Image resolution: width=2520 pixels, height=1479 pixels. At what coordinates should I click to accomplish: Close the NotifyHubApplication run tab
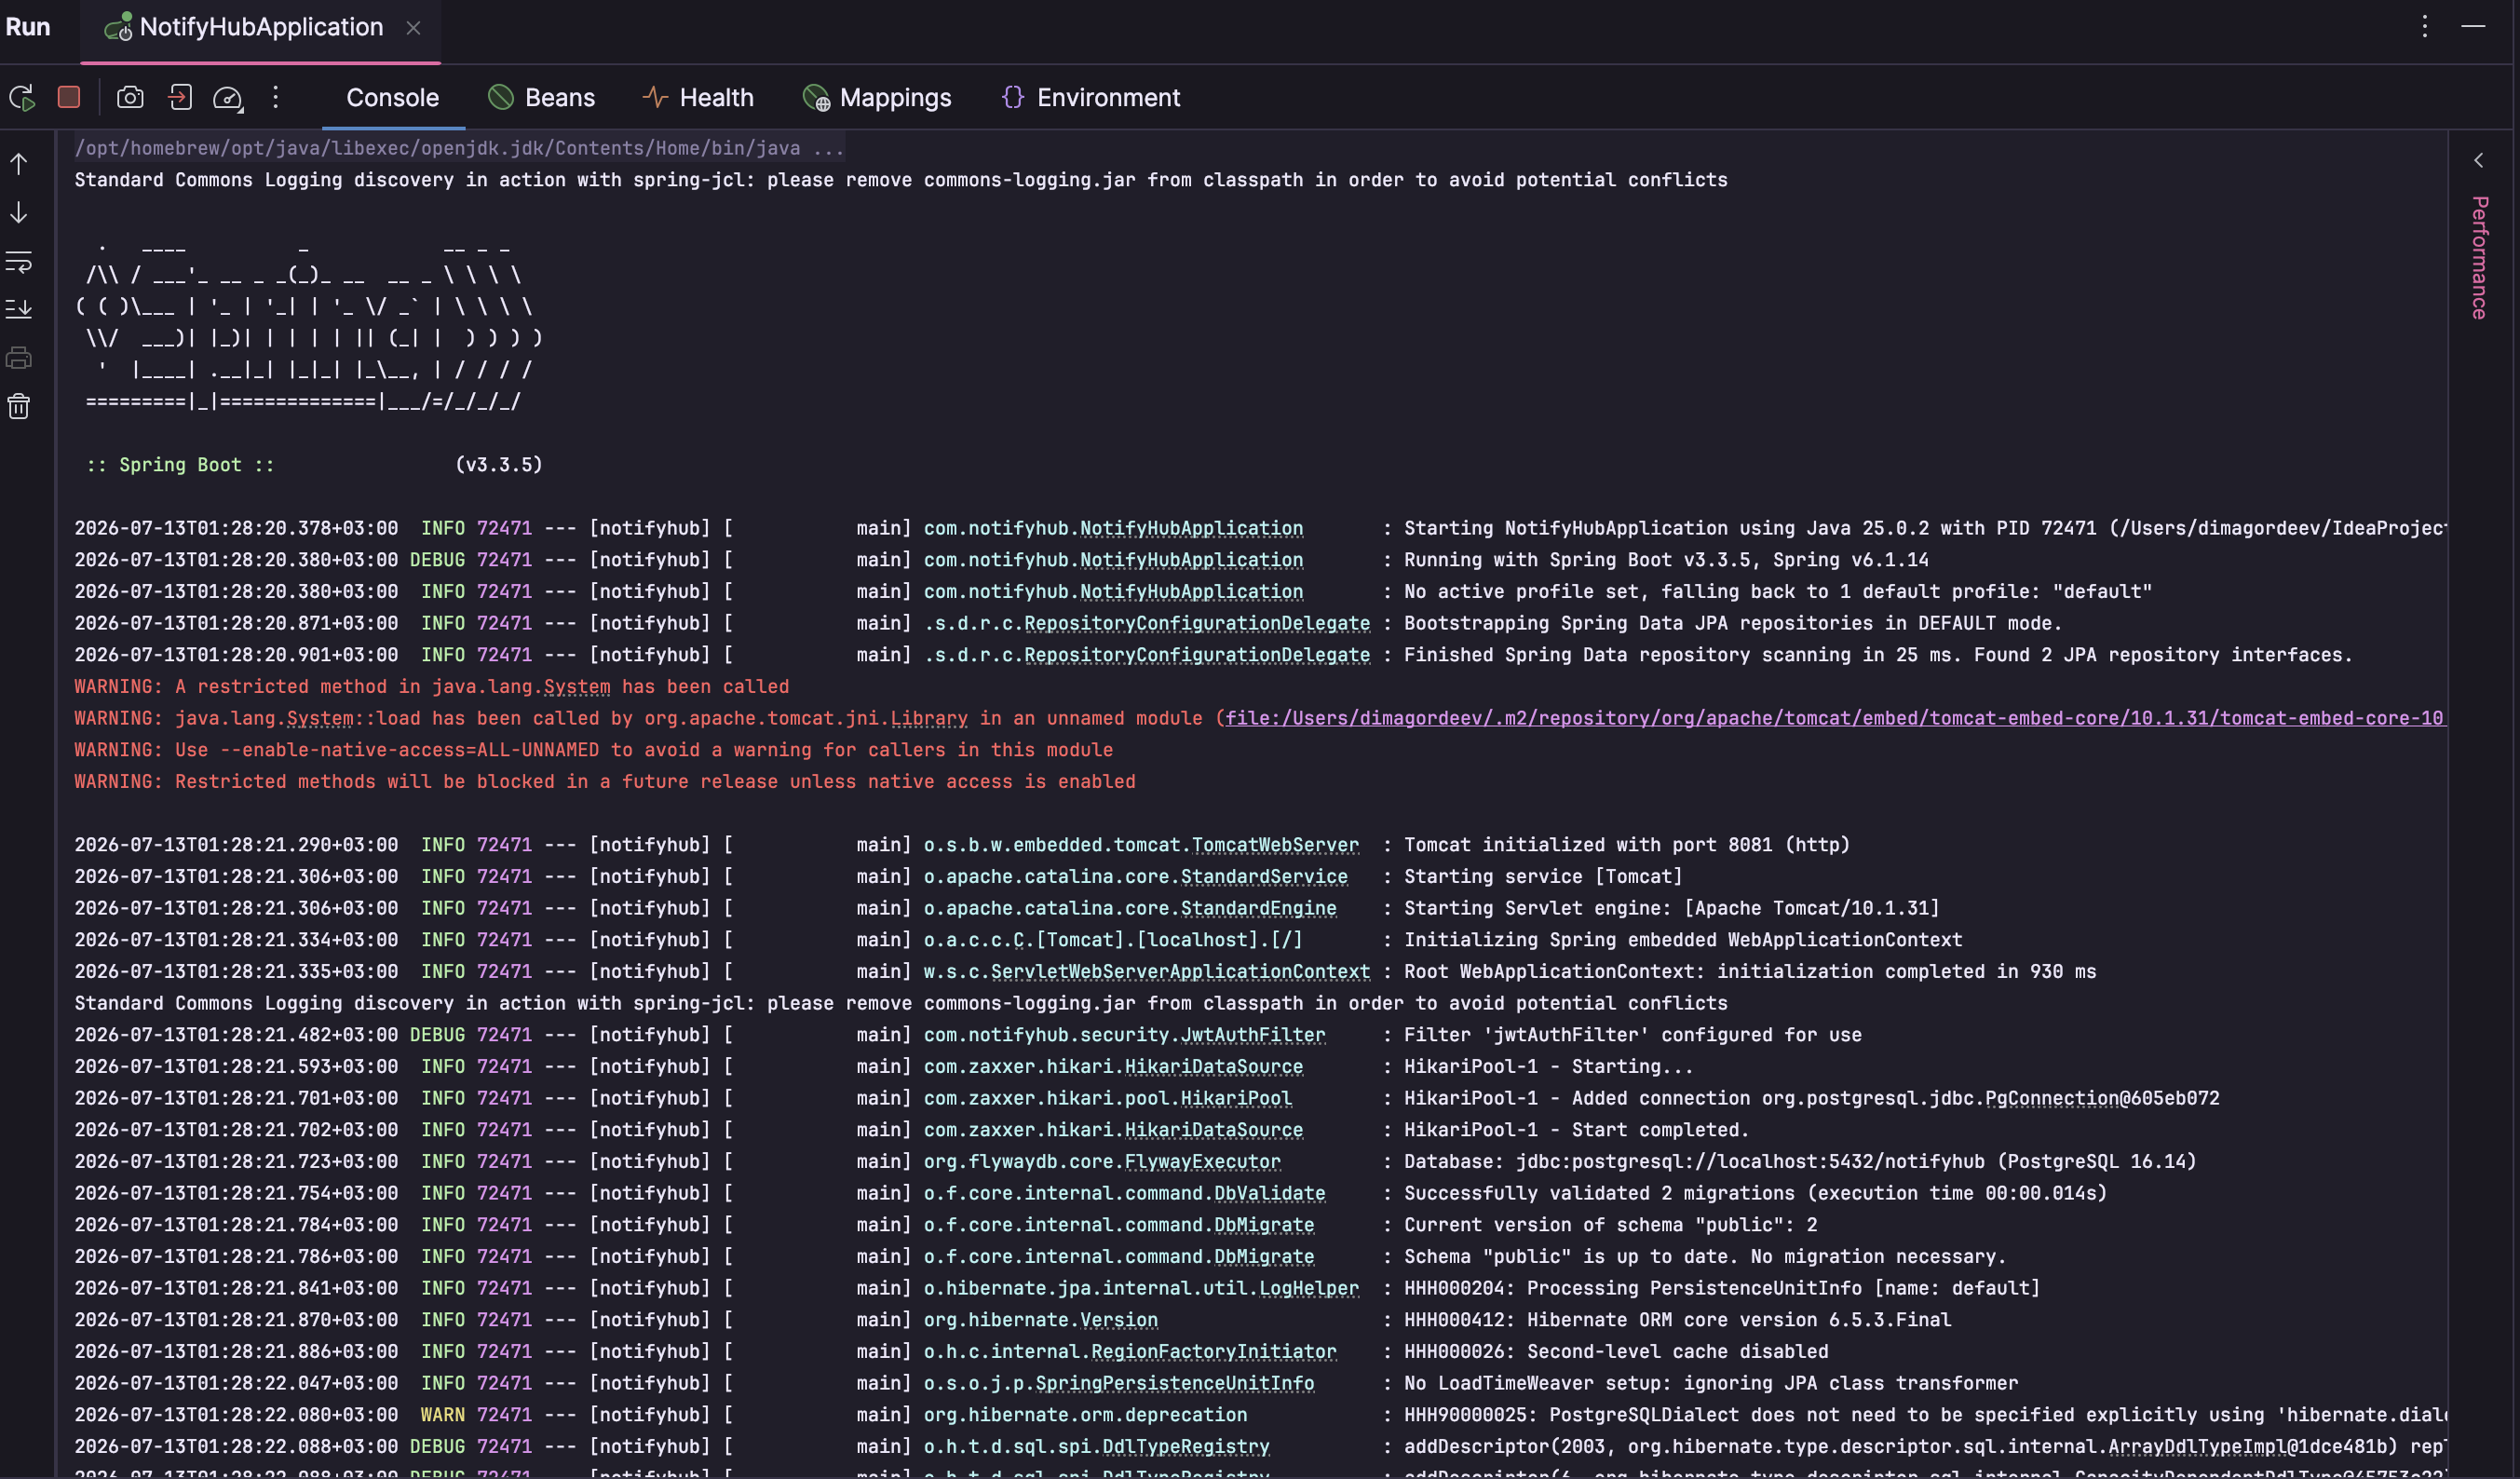coord(413,28)
